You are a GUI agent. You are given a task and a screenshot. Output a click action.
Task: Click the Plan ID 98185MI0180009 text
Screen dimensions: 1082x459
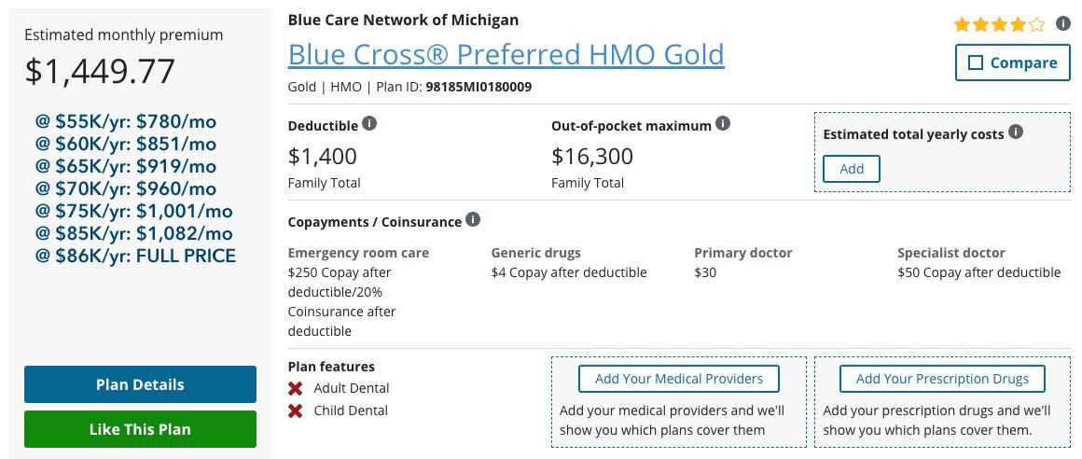click(479, 87)
